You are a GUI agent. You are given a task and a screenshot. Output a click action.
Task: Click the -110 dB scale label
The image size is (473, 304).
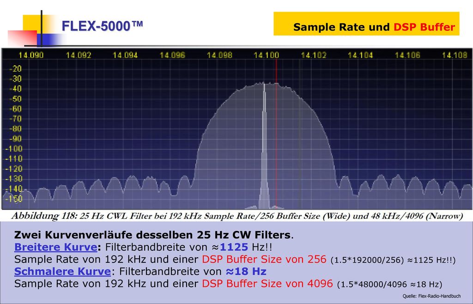pos(14,158)
